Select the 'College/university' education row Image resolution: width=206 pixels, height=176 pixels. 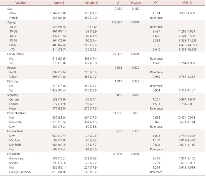pyautogui.click(x=20, y=172)
